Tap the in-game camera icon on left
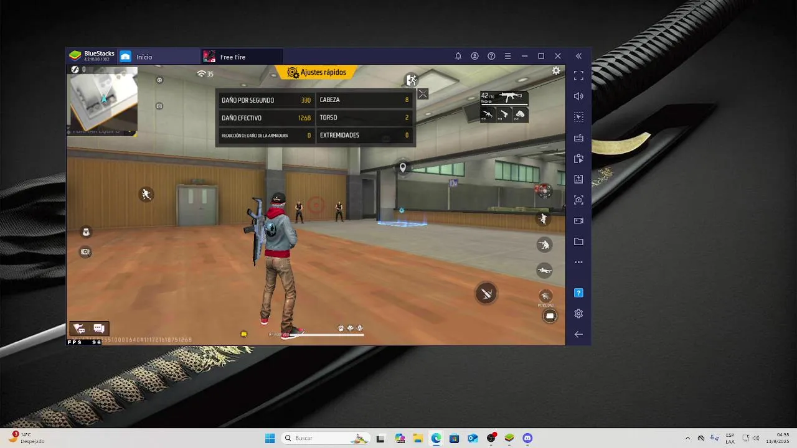The image size is (797, 448). [x=85, y=252]
